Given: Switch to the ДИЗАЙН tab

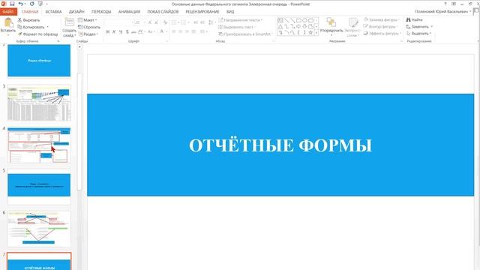Looking at the screenshot, I should (76, 12).
